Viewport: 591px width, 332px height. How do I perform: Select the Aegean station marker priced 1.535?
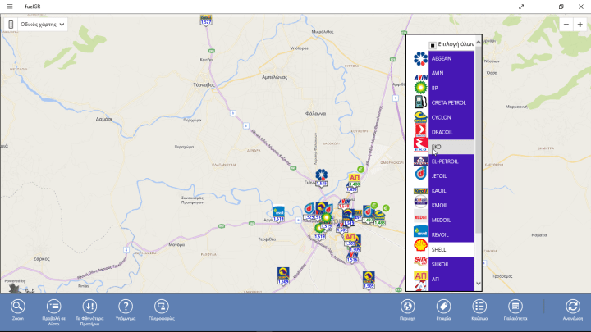tap(322, 178)
